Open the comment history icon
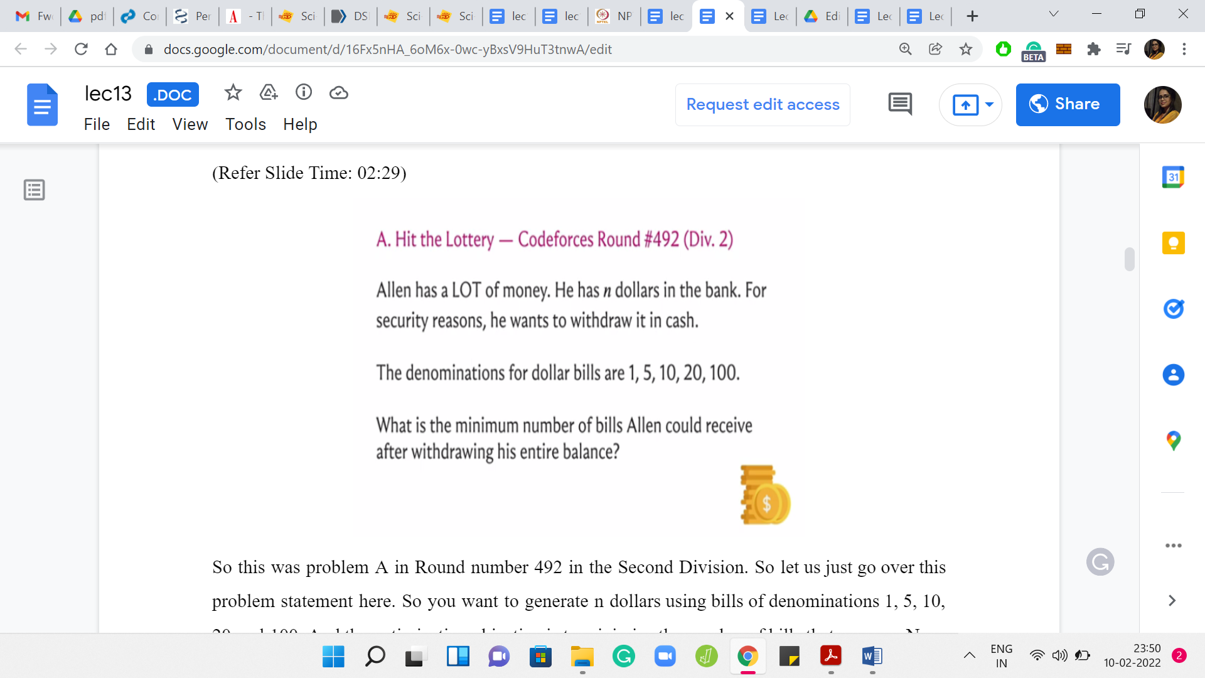Screen dimensions: 1205x678 tap(900, 104)
